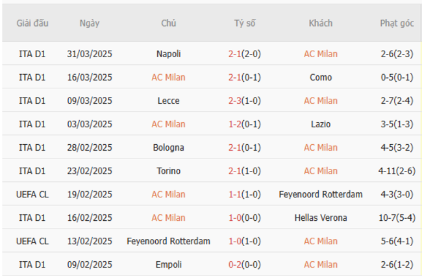Click Feyenoord Rotterdam home team on 13/02/2025
The height and width of the screenshot is (278, 422).
169,241
